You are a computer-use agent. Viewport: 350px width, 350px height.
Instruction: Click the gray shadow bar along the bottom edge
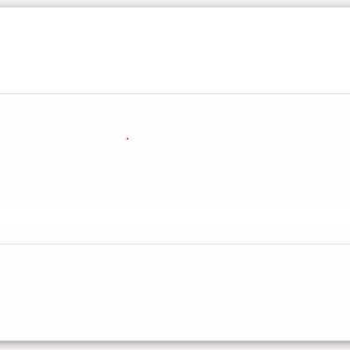[175, 345]
